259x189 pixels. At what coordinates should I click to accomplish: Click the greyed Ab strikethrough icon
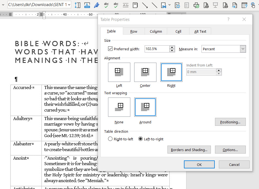click(x=126, y=5)
